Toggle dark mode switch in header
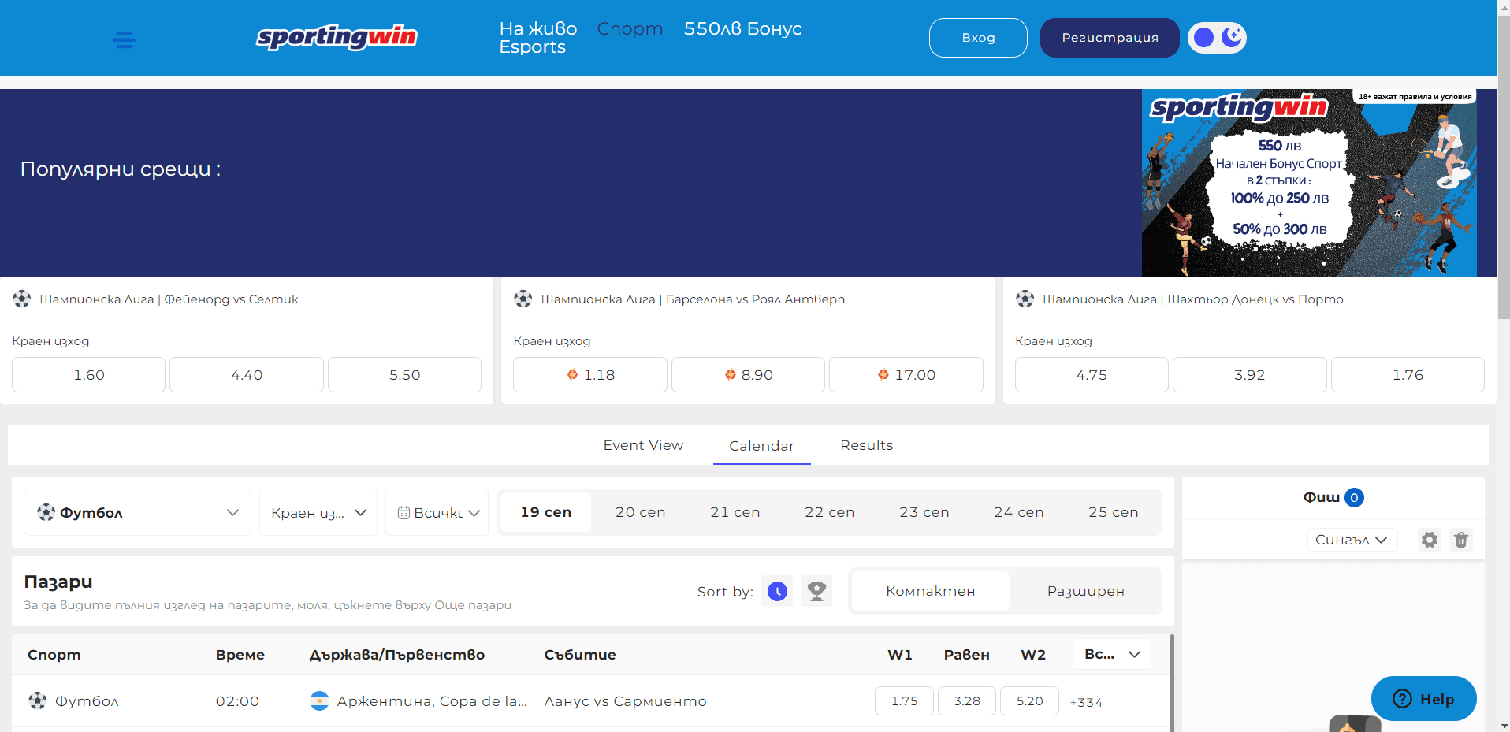Screen dimensions: 1510x732 pyautogui.click(x=1217, y=38)
